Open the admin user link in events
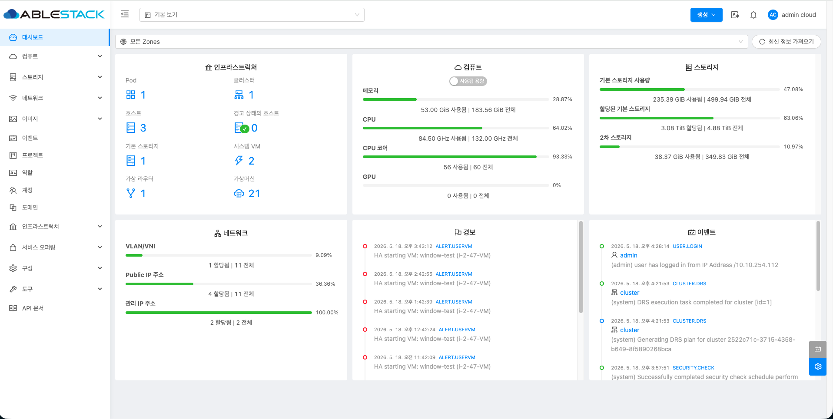The image size is (833, 419). tap(628, 255)
